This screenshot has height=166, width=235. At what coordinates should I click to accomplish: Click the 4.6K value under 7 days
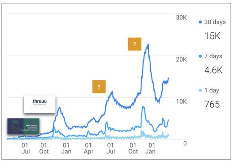213,70
